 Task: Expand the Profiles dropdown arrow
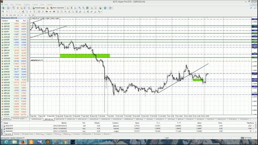tap(10, 8)
